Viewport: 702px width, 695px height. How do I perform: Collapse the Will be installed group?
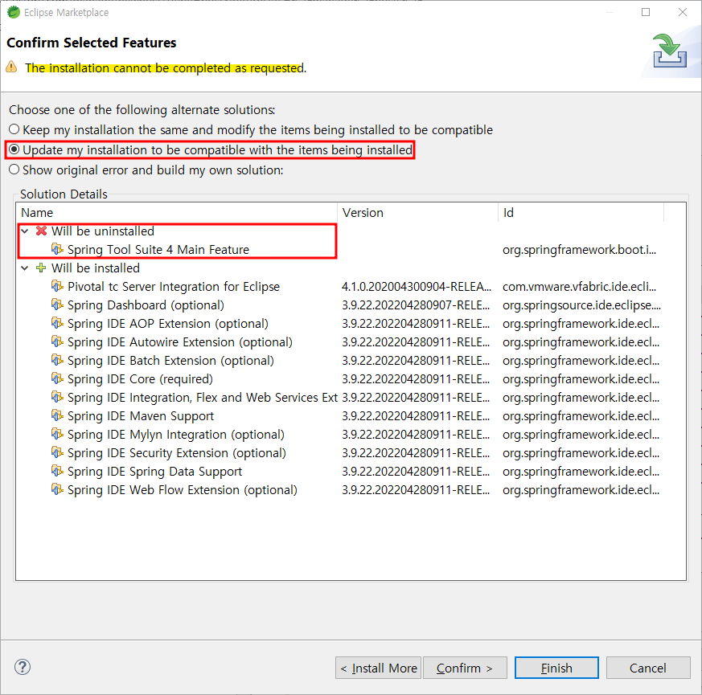pyautogui.click(x=25, y=268)
